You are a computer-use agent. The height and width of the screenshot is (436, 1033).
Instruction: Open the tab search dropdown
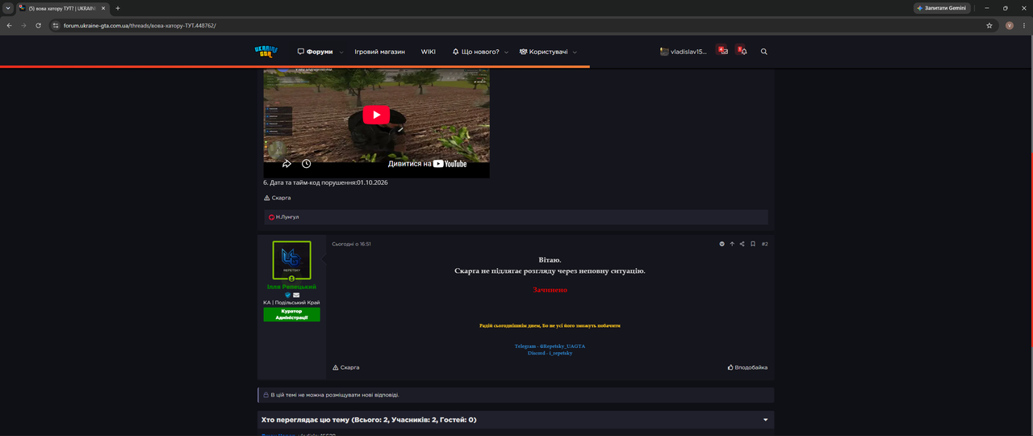(7, 8)
